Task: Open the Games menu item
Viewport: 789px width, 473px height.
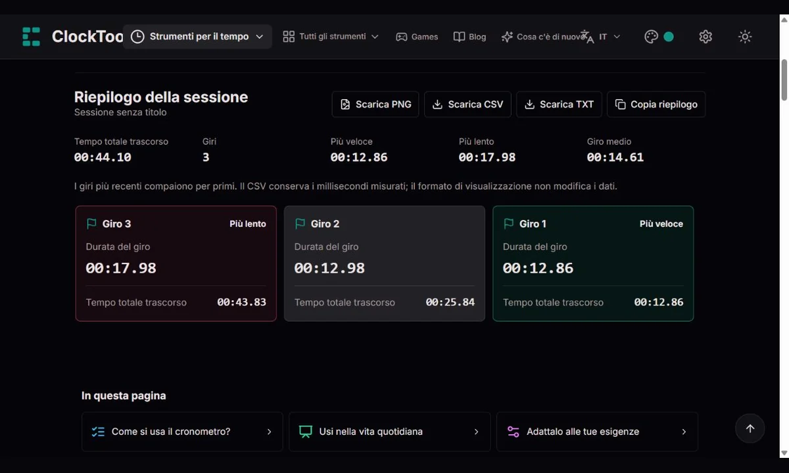Action: coord(417,37)
